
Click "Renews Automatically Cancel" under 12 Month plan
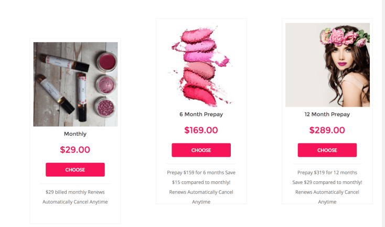coord(327,192)
